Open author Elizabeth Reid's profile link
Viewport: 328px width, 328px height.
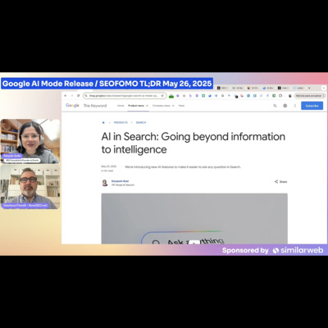point(120,181)
